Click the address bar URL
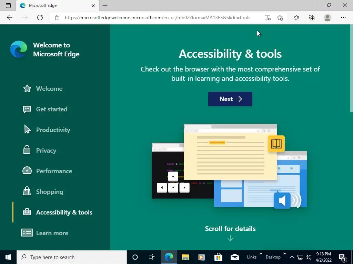 [x=158, y=18]
